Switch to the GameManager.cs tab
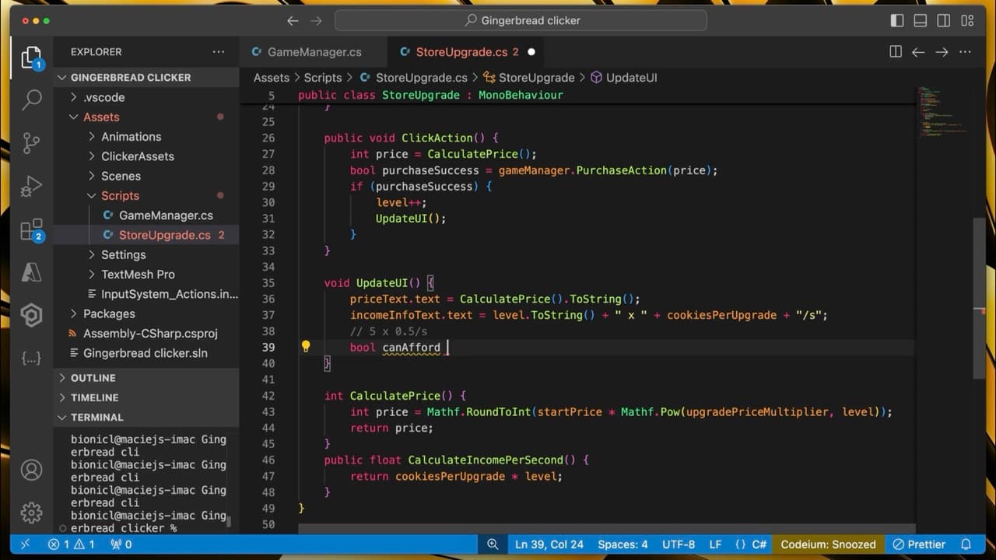Viewport: 996px width, 560px height. 314,52
